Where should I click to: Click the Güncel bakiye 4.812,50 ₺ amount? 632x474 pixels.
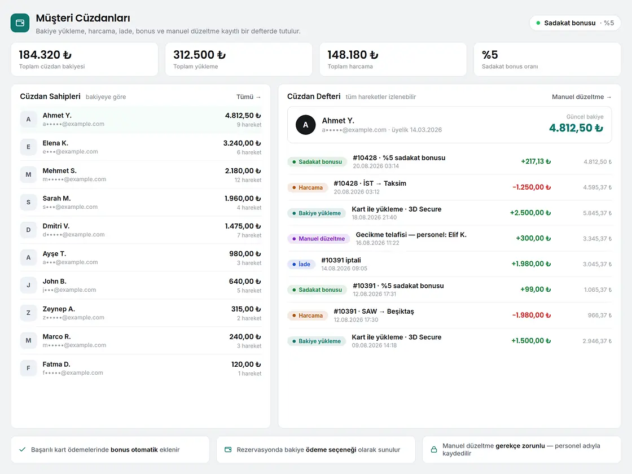576,128
